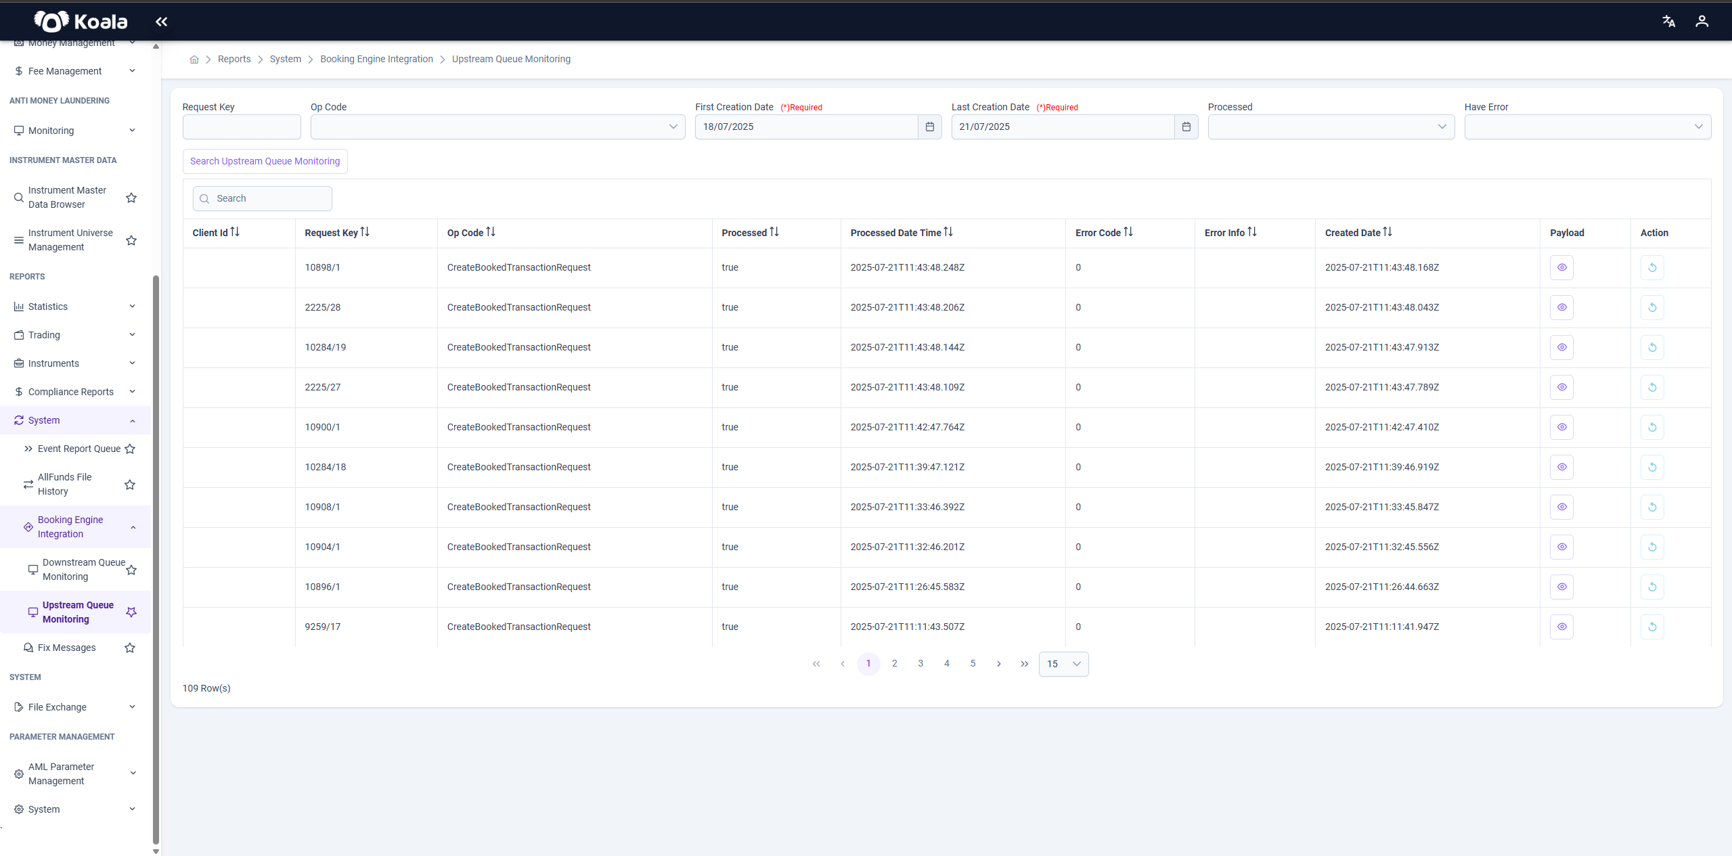Open the rows per page dropdown

coord(1063,664)
